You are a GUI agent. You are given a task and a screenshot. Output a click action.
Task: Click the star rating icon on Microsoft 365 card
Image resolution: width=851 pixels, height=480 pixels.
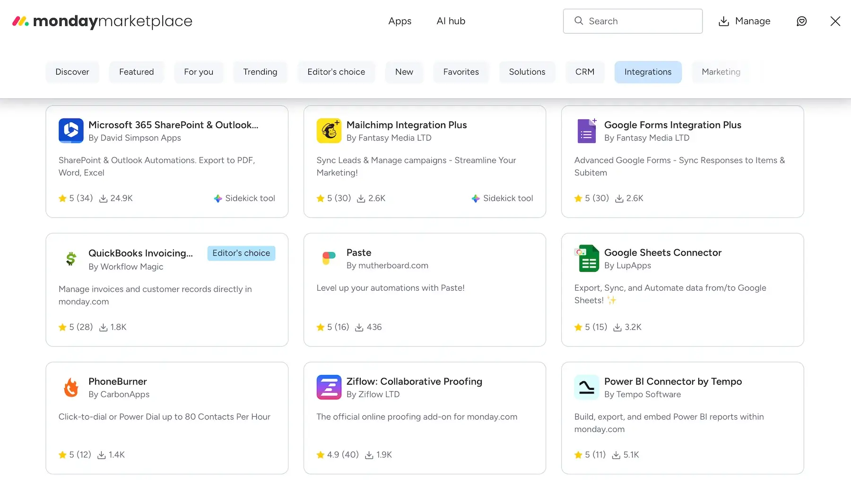(62, 198)
